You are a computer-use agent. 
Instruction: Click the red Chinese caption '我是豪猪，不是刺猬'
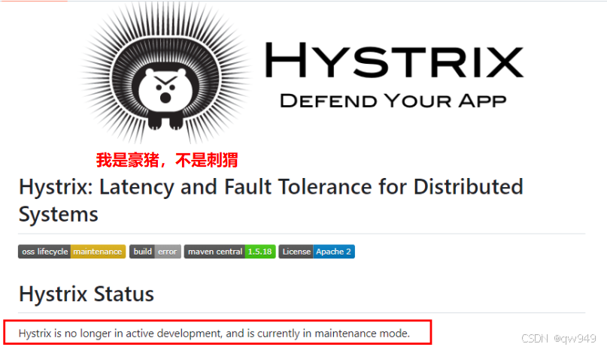pyautogui.click(x=167, y=160)
